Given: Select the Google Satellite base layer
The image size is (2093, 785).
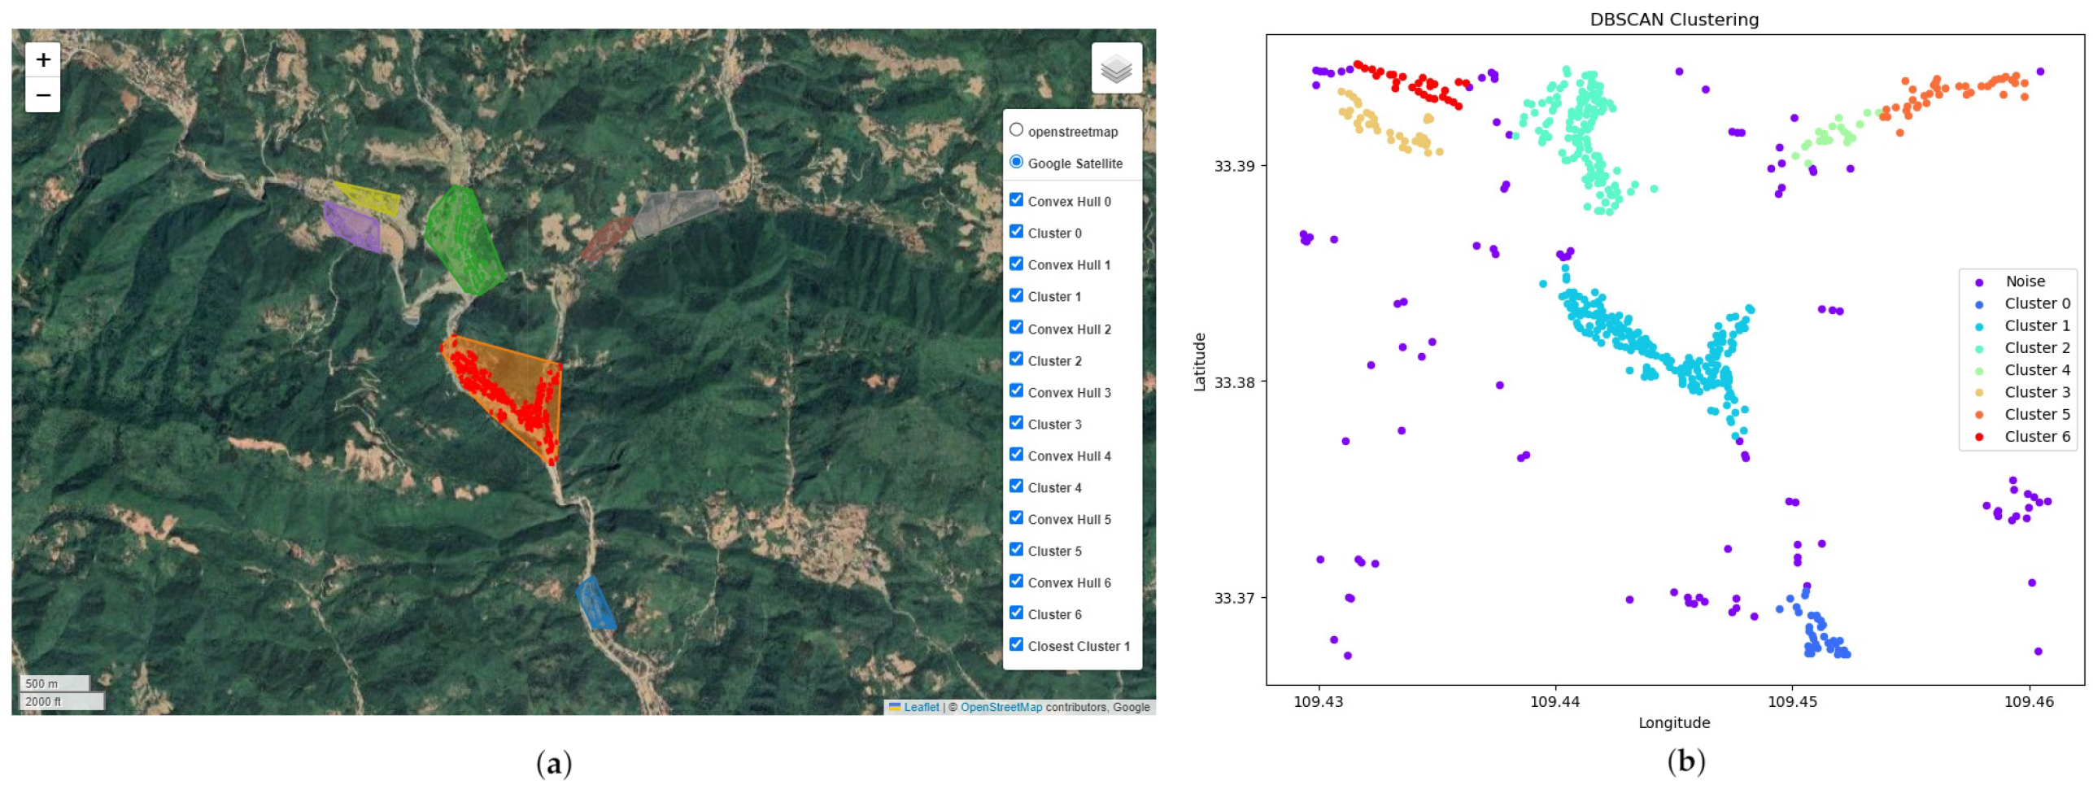Looking at the screenshot, I should pos(1016,162).
